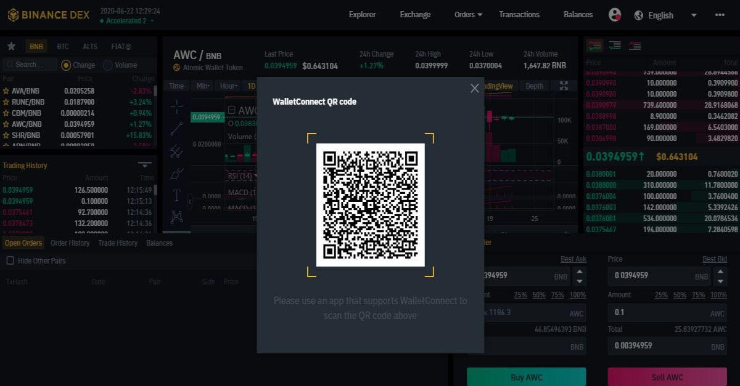Collapse the chart drawing toolbar
This screenshot has width=740, height=386.
(x=190, y=201)
